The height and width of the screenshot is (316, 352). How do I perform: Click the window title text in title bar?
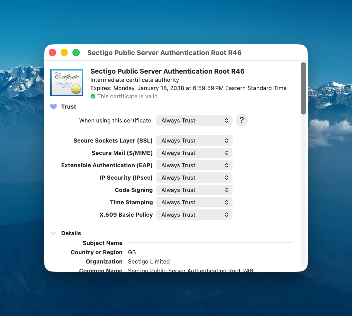[x=164, y=52]
